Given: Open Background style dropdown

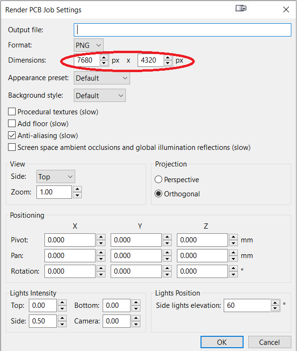Looking at the screenshot, I should coord(99,96).
